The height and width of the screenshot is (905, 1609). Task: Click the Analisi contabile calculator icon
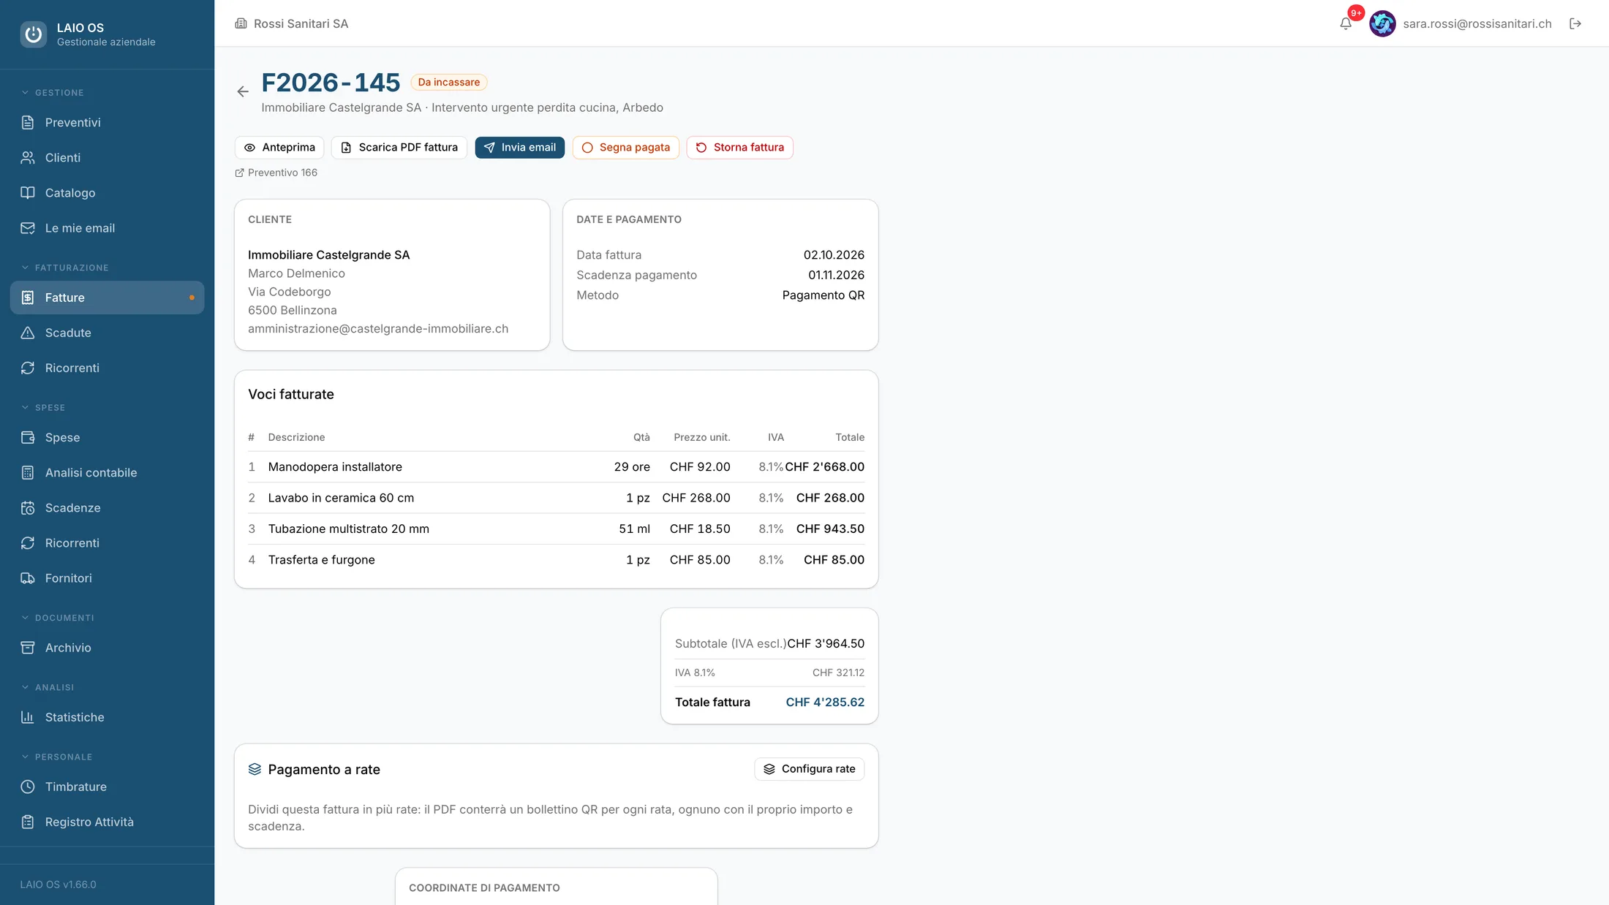(28, 472)
